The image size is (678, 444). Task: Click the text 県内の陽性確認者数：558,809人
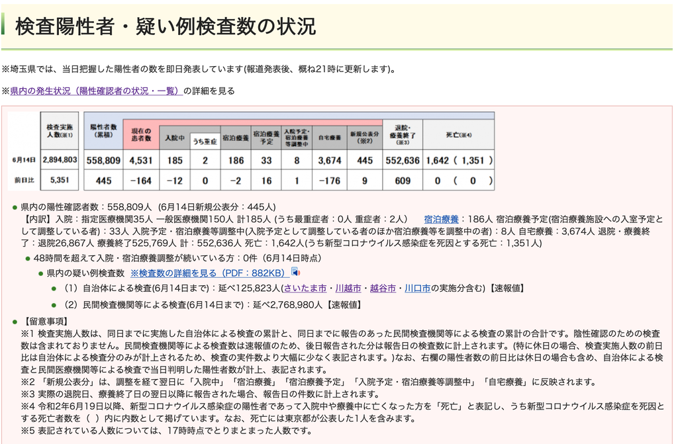tap(86, 207)
